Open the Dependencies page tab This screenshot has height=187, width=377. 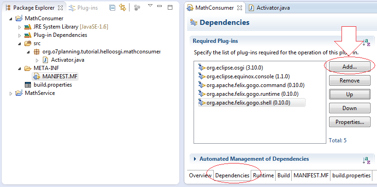232,175
